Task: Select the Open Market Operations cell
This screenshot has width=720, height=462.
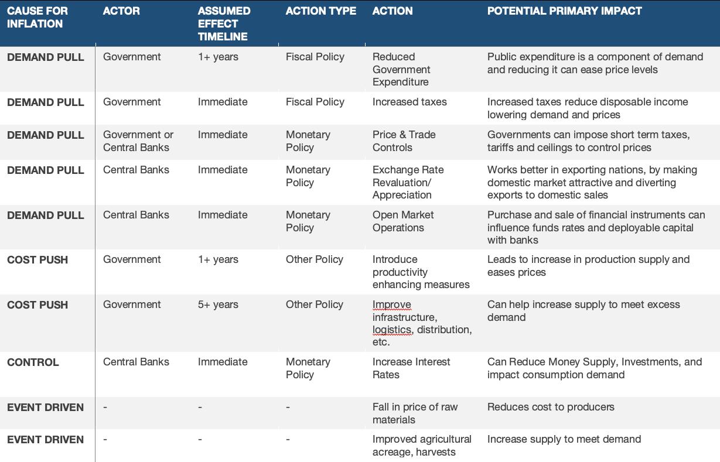Action: [x=403, y=221]
